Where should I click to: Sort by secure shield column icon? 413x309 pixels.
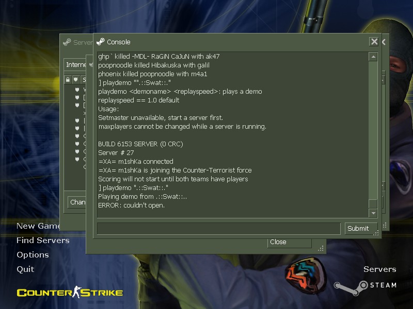pyautogui.click(x=76, y=80)
